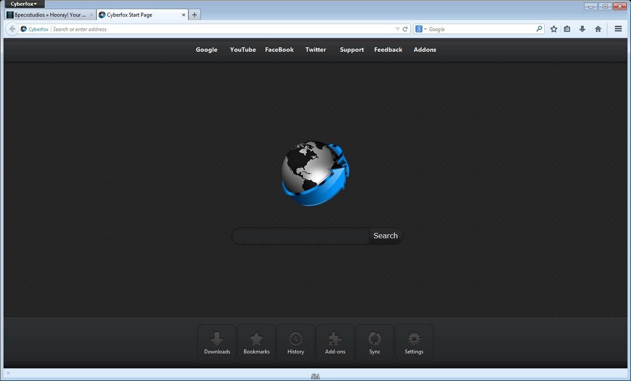Open the Feedback link
This screenshot has width=631, height=381.
pos(388,49)
